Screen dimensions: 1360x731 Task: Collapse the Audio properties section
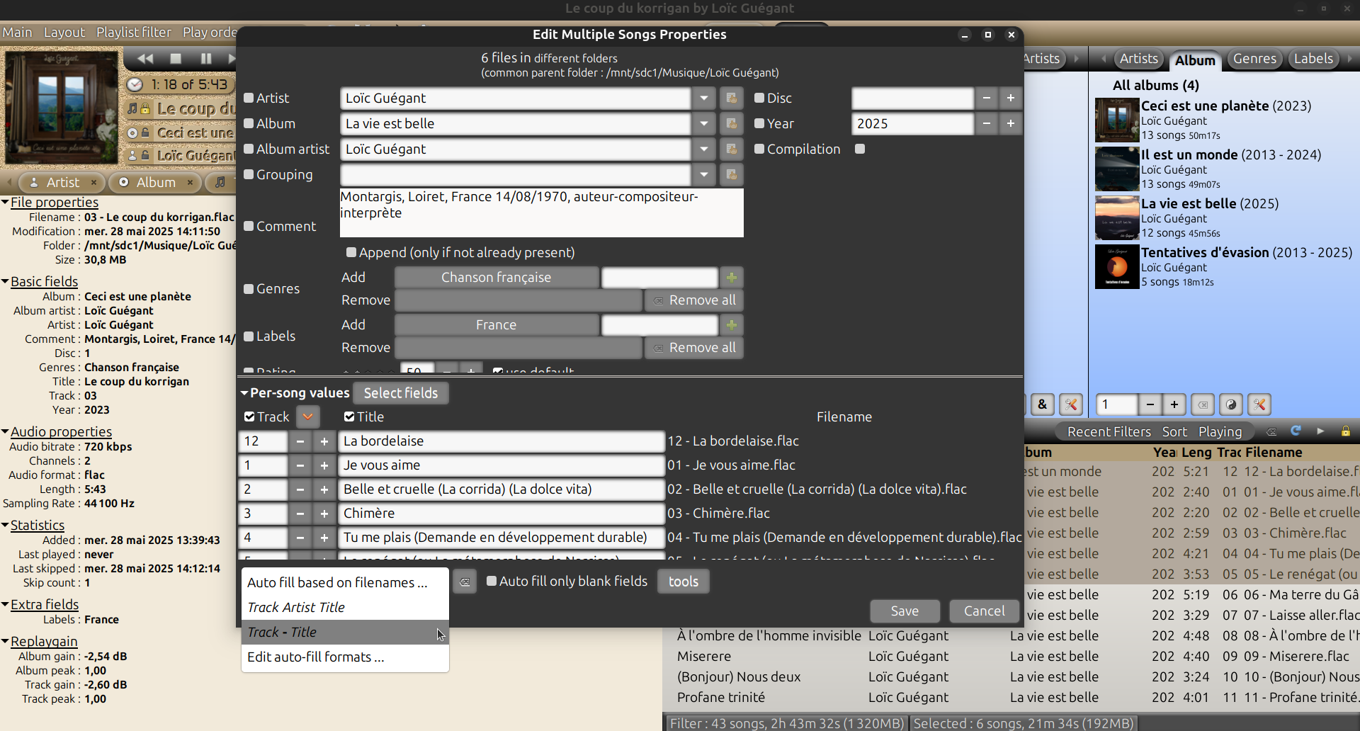[5, 432]
